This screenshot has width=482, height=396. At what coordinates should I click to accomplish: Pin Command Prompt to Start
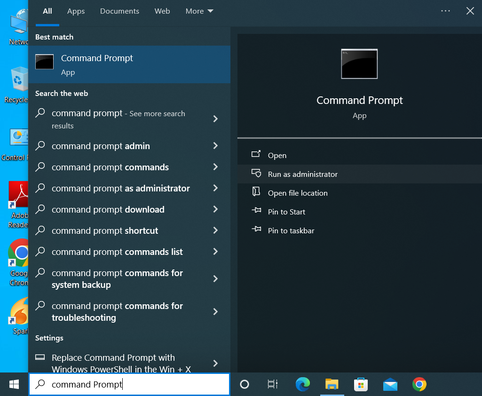[285, 212]
